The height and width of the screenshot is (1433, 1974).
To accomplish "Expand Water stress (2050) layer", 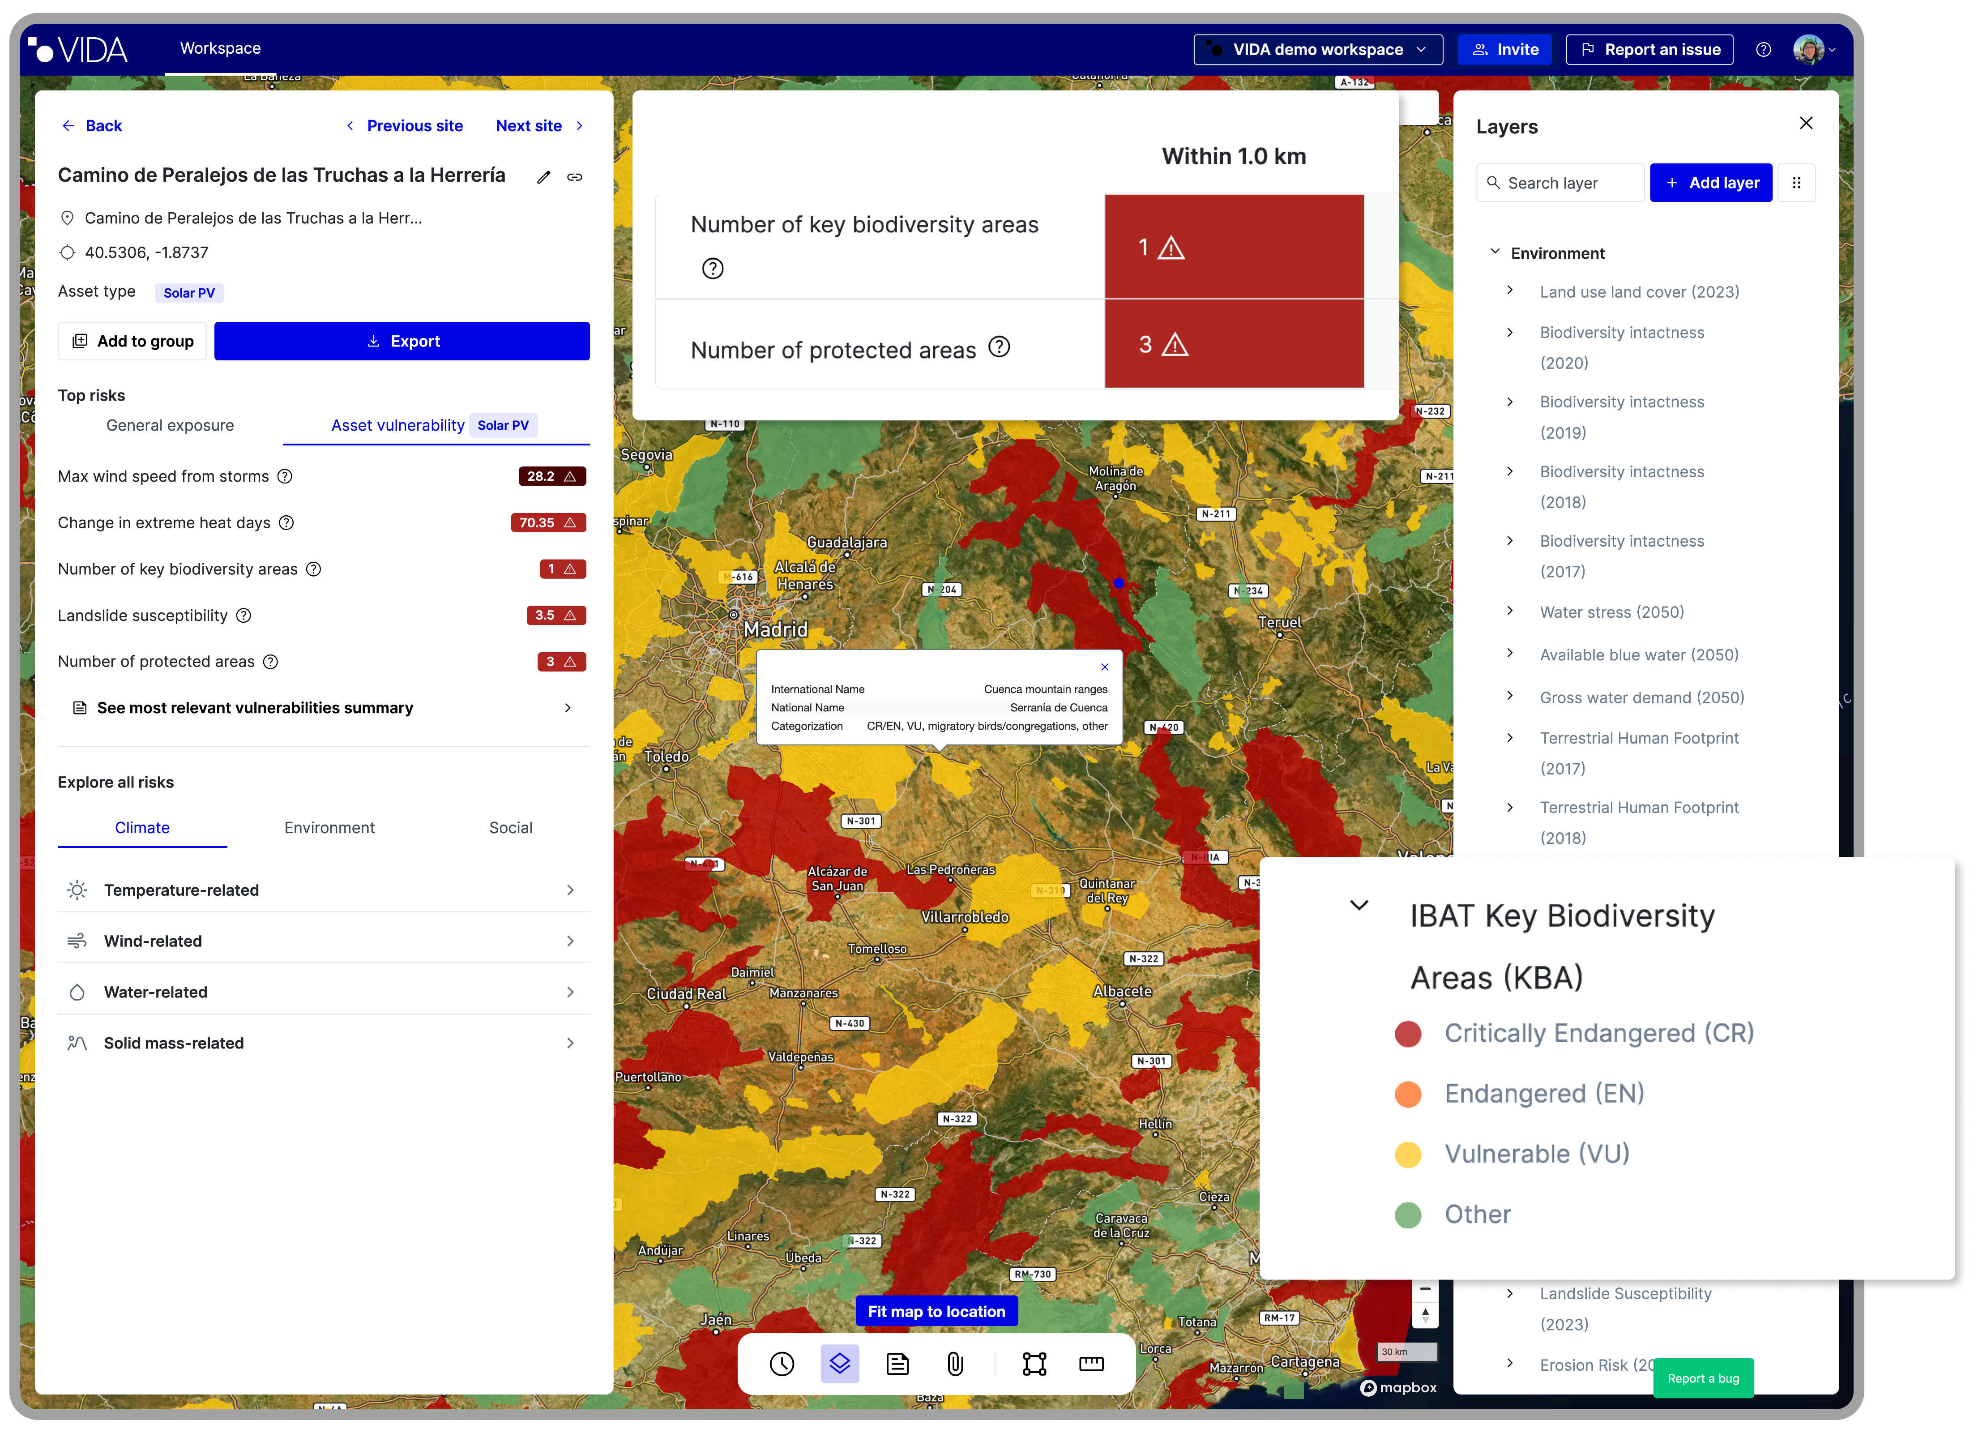I will pyautogui.click(x=1510, y=611).
